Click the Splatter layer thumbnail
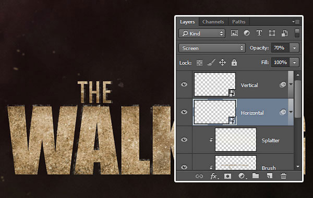This screenshot has height=198, width=313. [x=236, y=140]
